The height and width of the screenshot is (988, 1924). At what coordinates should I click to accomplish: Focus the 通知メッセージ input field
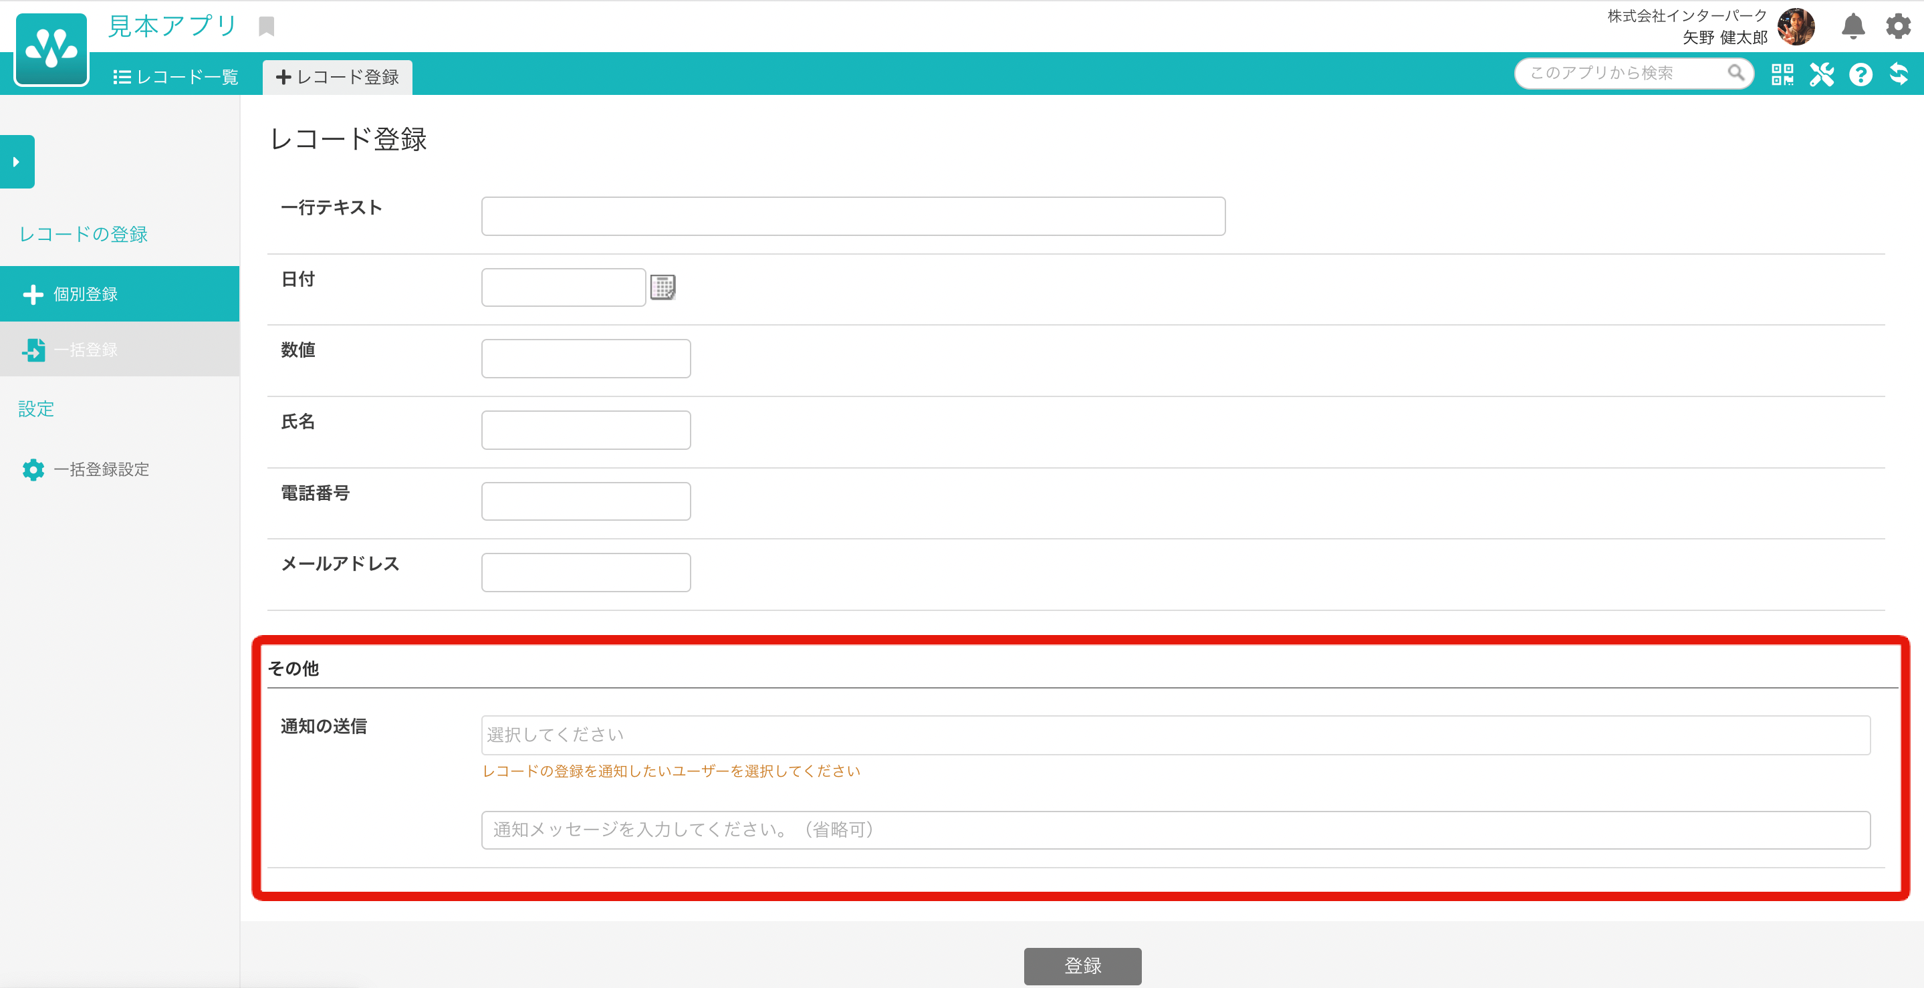pyautogui.click(x=1175, y=830)
